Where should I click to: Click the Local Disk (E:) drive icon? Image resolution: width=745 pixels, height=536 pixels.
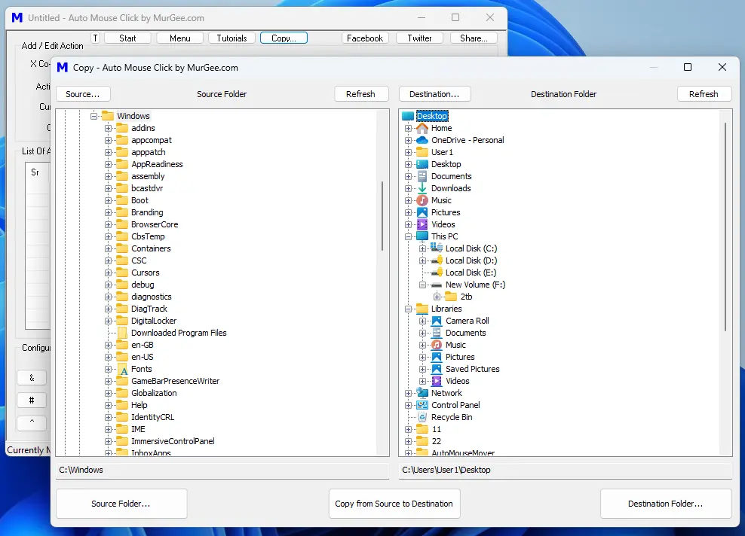(x=437, y=273)
